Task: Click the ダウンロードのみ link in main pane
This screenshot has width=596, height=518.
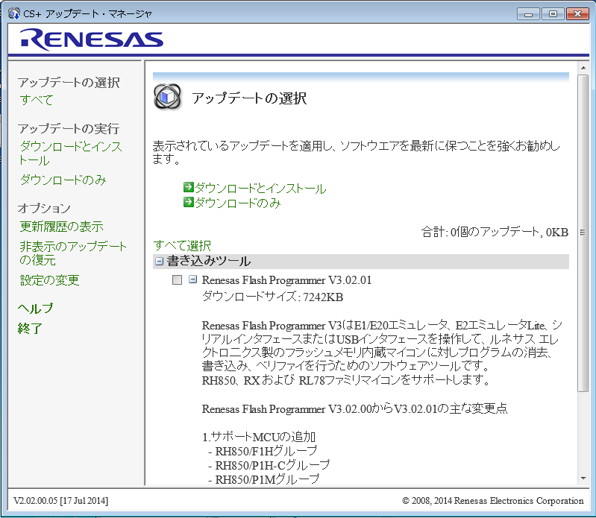Action: pyautogui.click(x=237, y=203)
